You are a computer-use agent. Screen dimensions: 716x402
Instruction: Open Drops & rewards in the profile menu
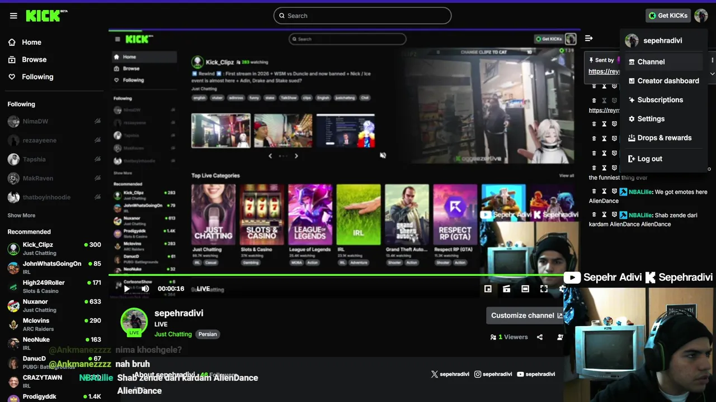[x=663, y=138]
